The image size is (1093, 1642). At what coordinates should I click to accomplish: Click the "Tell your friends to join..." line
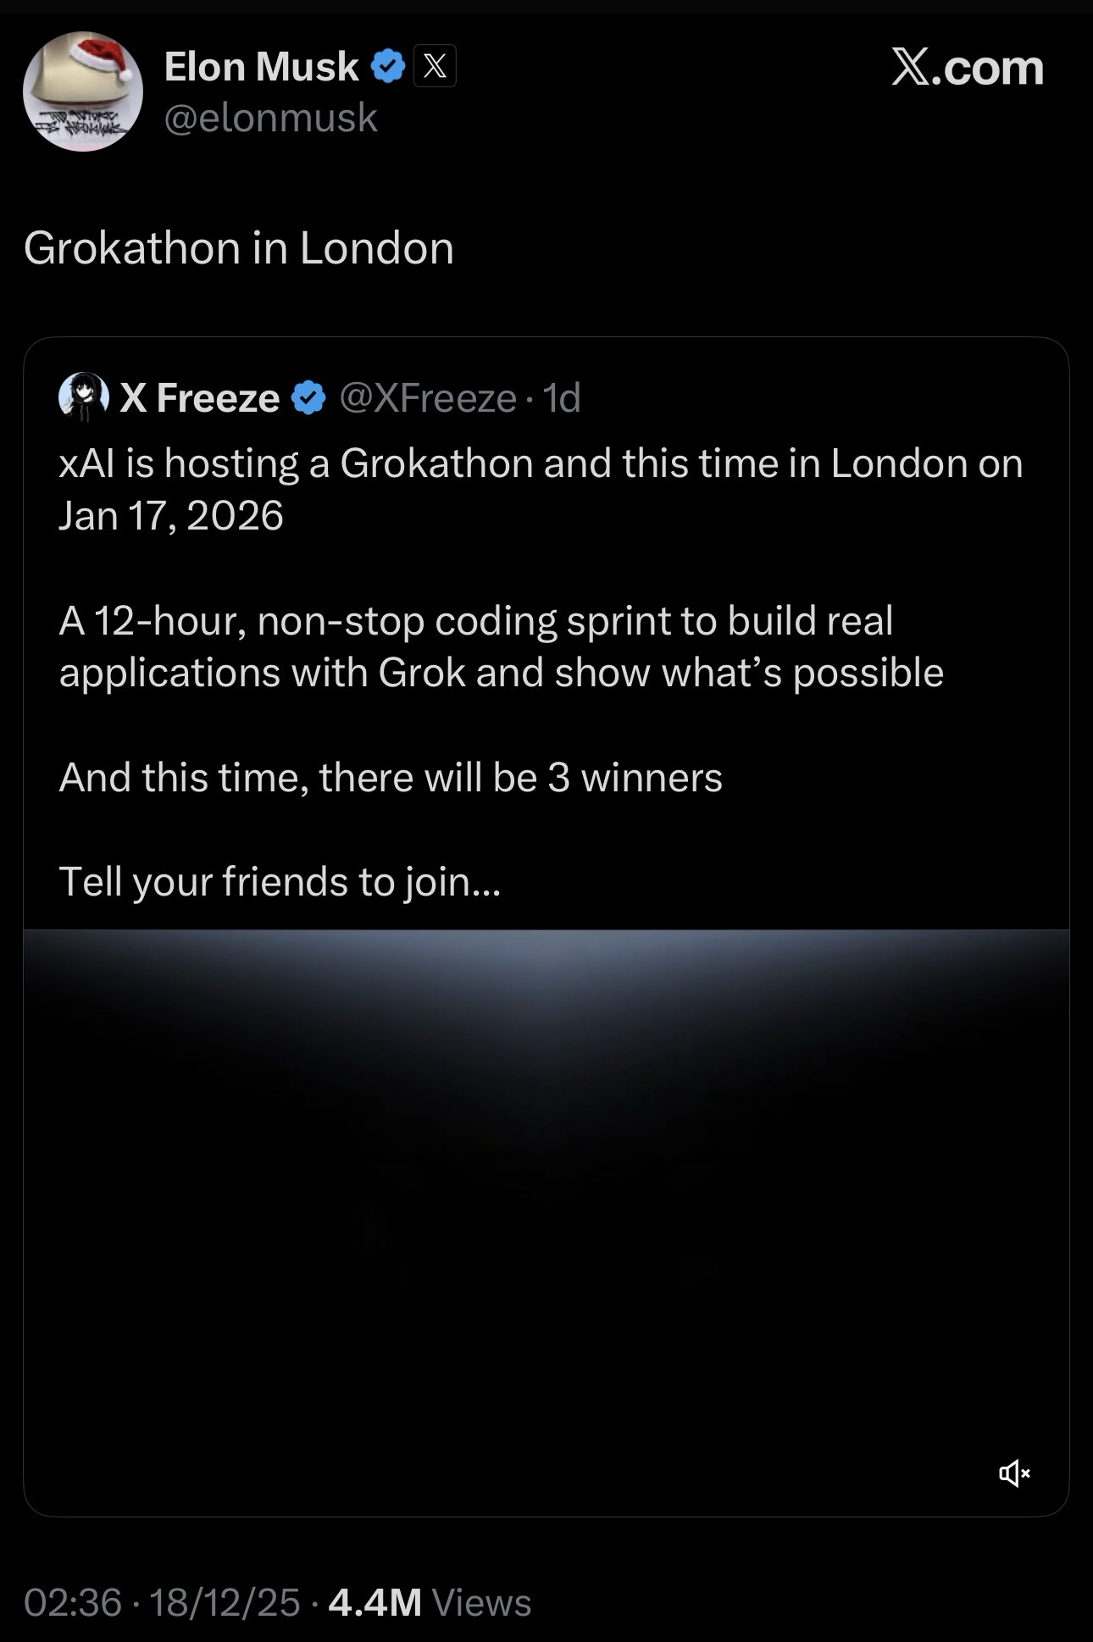[x=280, y=881]
